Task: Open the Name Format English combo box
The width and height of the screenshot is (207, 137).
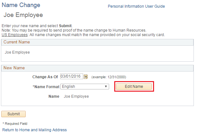Action: (x=84, y=87)
